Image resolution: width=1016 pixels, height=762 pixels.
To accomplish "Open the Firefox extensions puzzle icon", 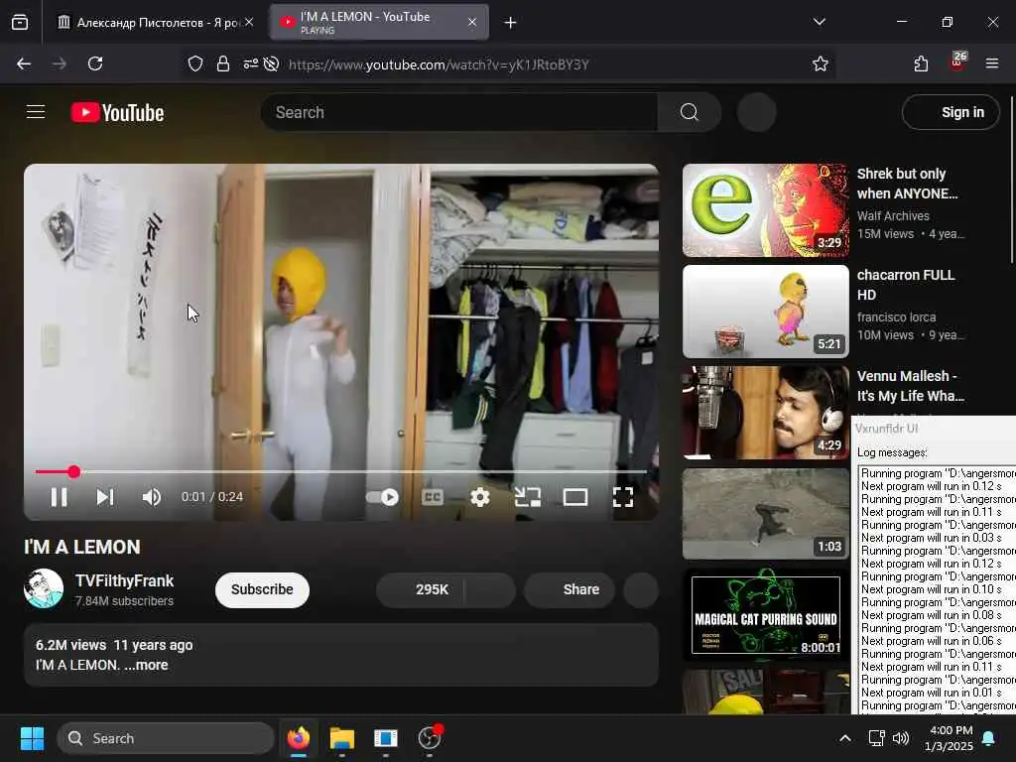I will point(921,63).
